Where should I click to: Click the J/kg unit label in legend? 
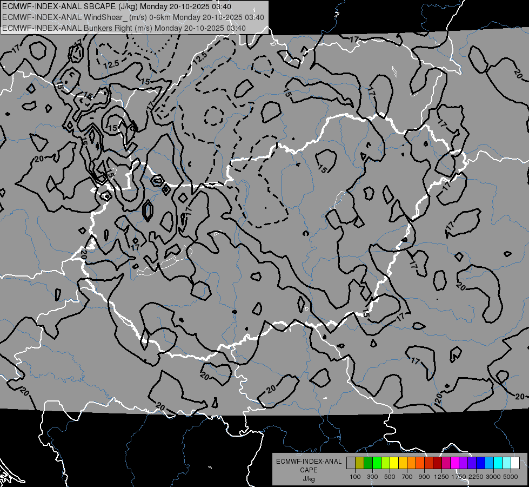pyautogui.click(x=309, y=479)
